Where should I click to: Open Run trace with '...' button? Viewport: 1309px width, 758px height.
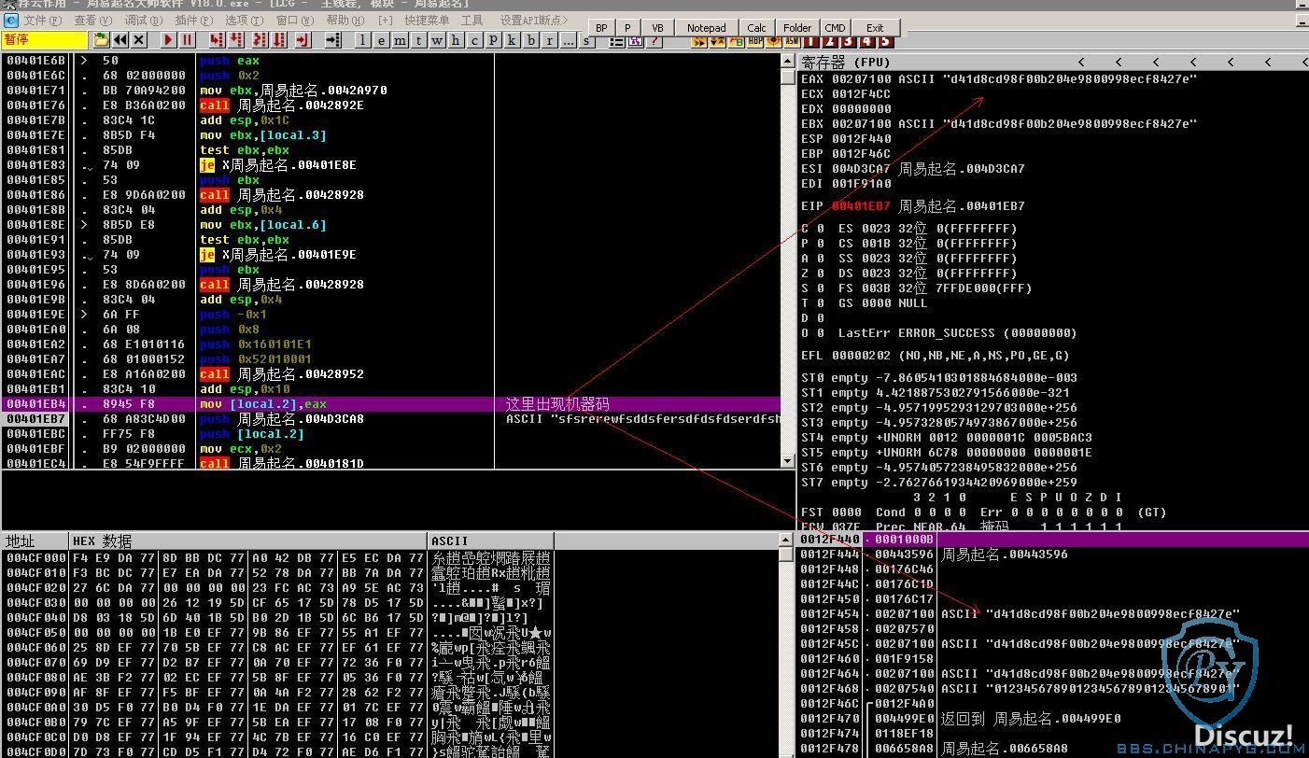click(569, 40)
